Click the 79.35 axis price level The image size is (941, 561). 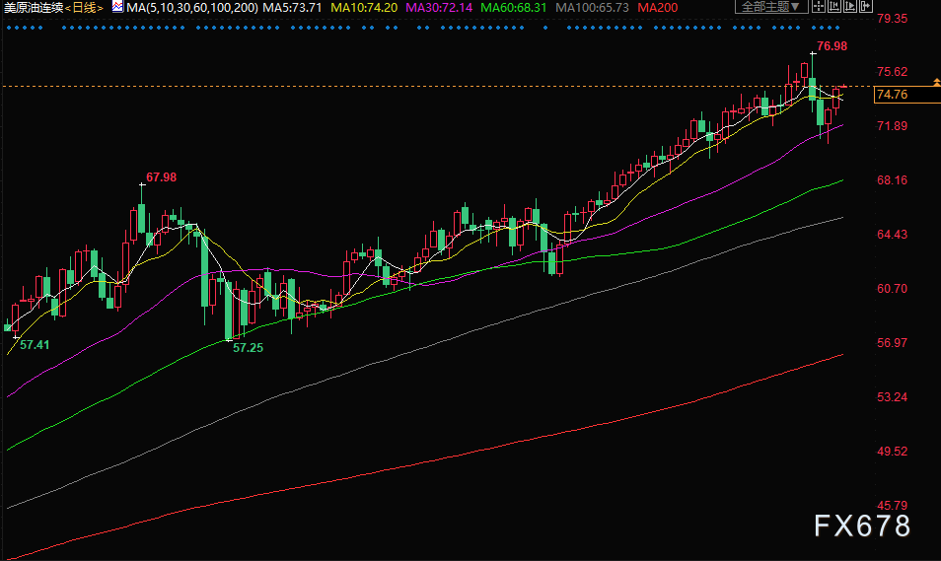(893, 19)
